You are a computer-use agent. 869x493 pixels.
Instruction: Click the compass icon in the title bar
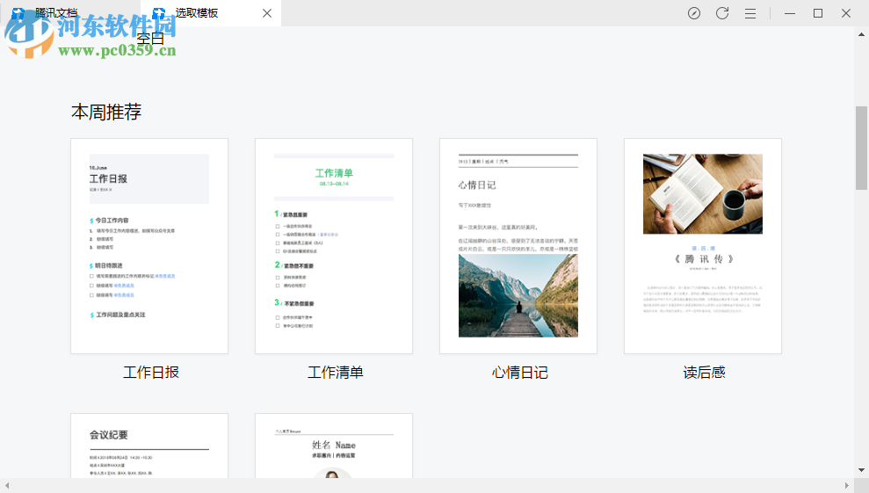(x=694, y=13)
